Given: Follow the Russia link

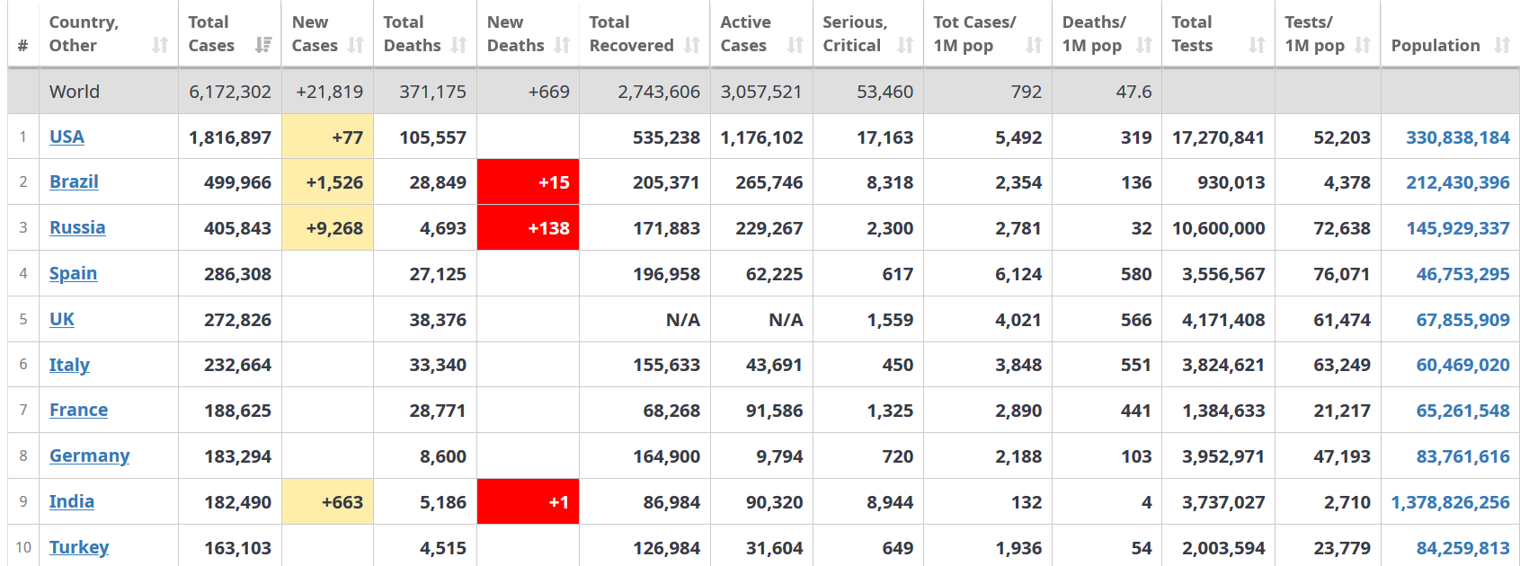Looking at the screenshot, I should pos(77,227).
